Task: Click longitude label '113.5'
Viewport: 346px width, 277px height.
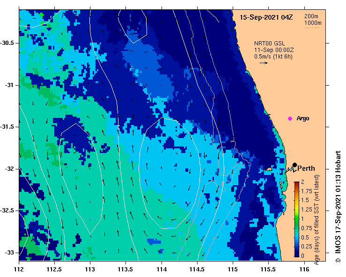Action: tap(125, 270)
